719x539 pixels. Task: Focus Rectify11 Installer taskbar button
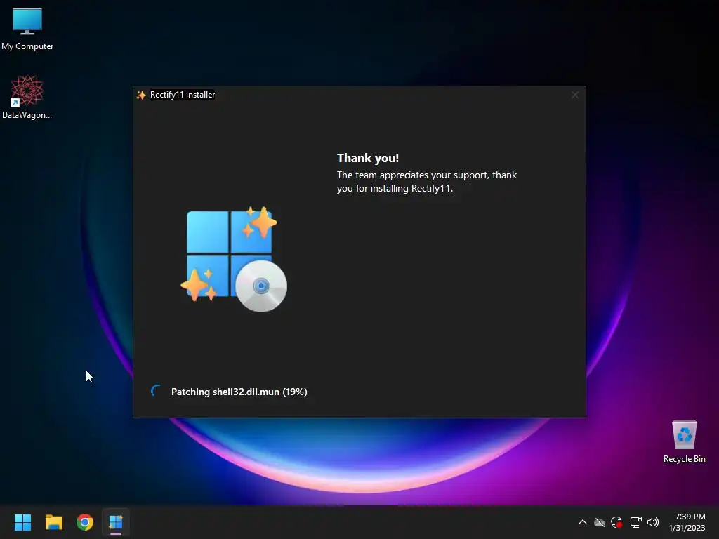point(116,522)
